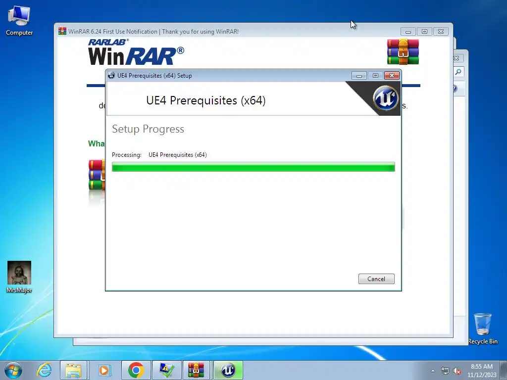Switch to WinRAR taskbar button
Image resolution: width=507 pixels, height=380 pixels.
[x=197, y=370]
